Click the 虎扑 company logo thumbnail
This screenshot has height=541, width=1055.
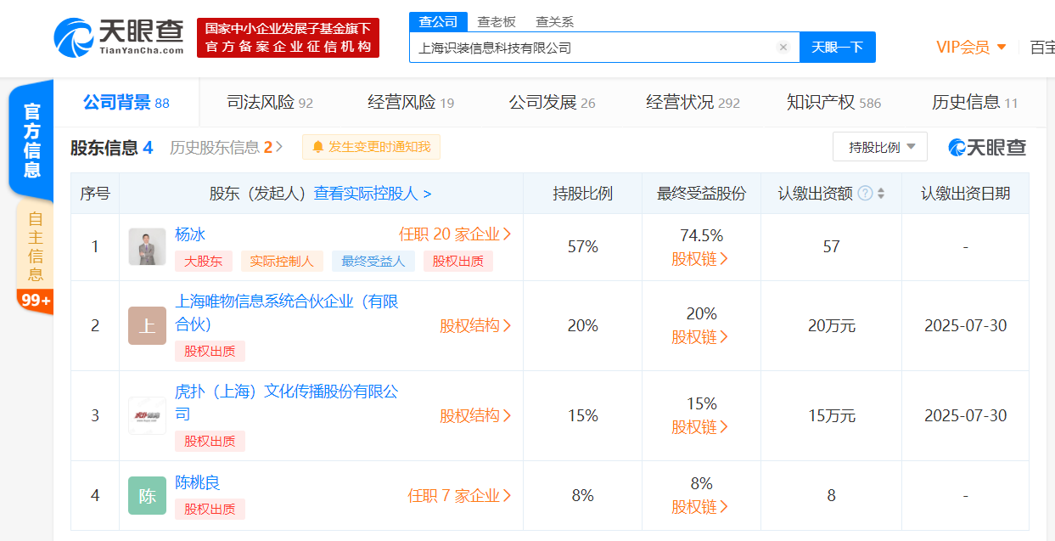(x=147, y=415)
